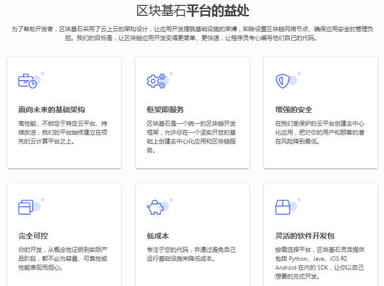This screenshot has width=384, height=286.
Task: Select the 增强的安全 card heading
Action: (x=294, y=109)
